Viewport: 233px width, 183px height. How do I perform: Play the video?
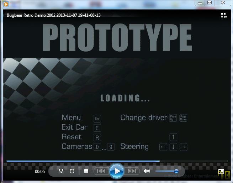(x=117, y=171)
